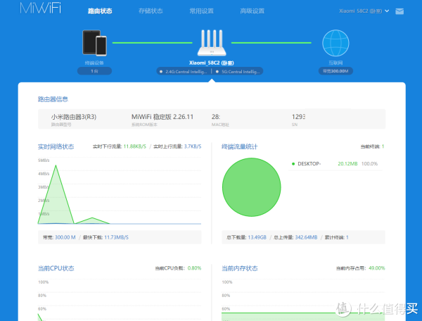422x321 pixels.
Task: Click the 2.4G Central Intellig... network label
Action: tap(186, 72)
